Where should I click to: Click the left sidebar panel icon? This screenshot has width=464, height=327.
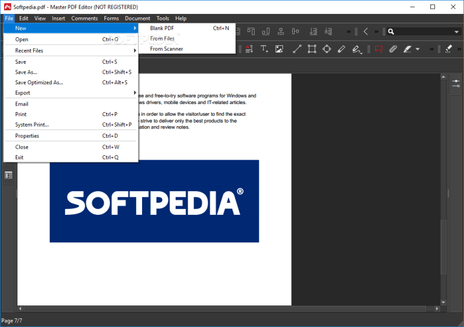(x=9, y=175)
